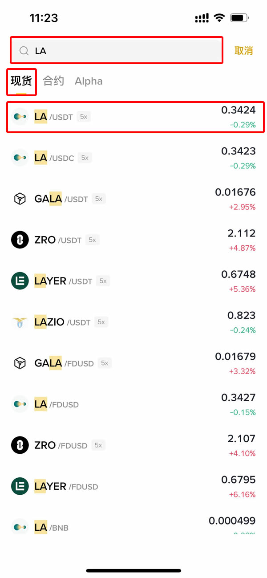Open the LA/BNB pair row
Screen dimensions: 267x578
coord(133,527)
